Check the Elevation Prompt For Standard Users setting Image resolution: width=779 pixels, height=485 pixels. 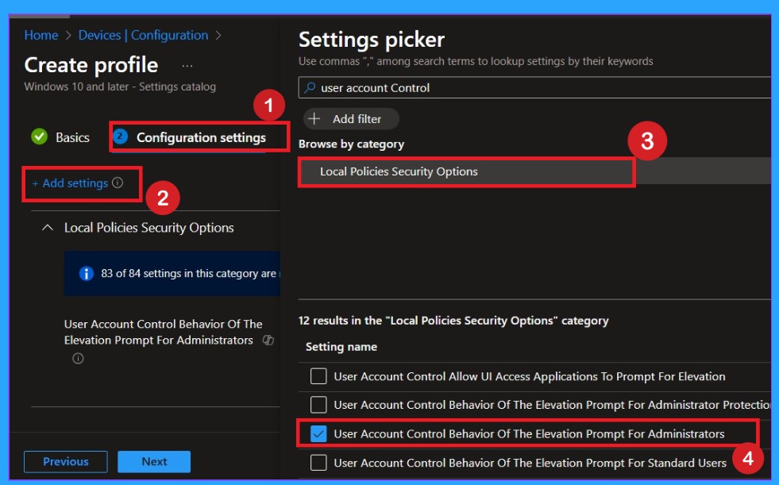(x=318, y=462)
